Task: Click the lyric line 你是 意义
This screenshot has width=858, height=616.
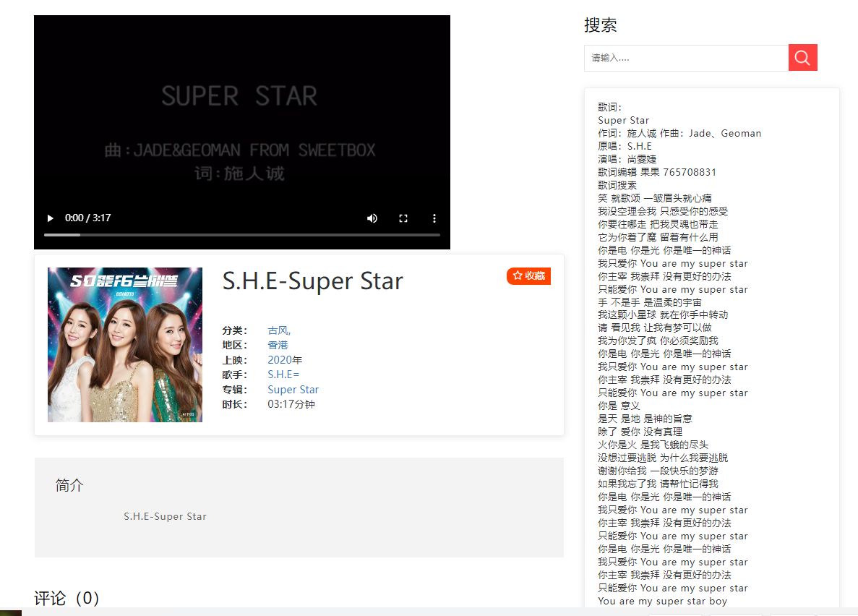Action: [x=618, y=406]
